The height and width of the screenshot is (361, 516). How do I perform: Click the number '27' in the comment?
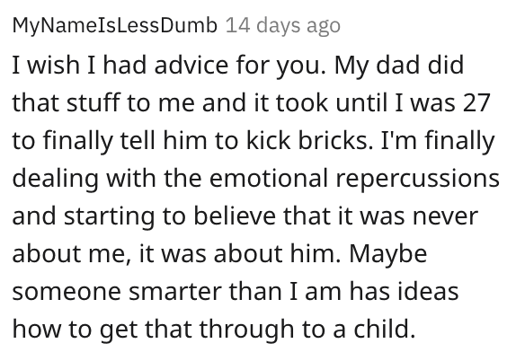477,102
